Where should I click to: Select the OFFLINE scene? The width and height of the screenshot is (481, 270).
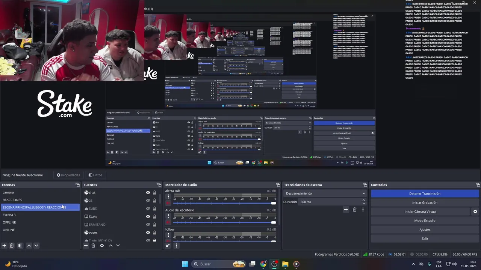[40, 222]
